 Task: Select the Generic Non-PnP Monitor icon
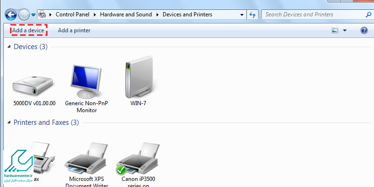point(86,81)
